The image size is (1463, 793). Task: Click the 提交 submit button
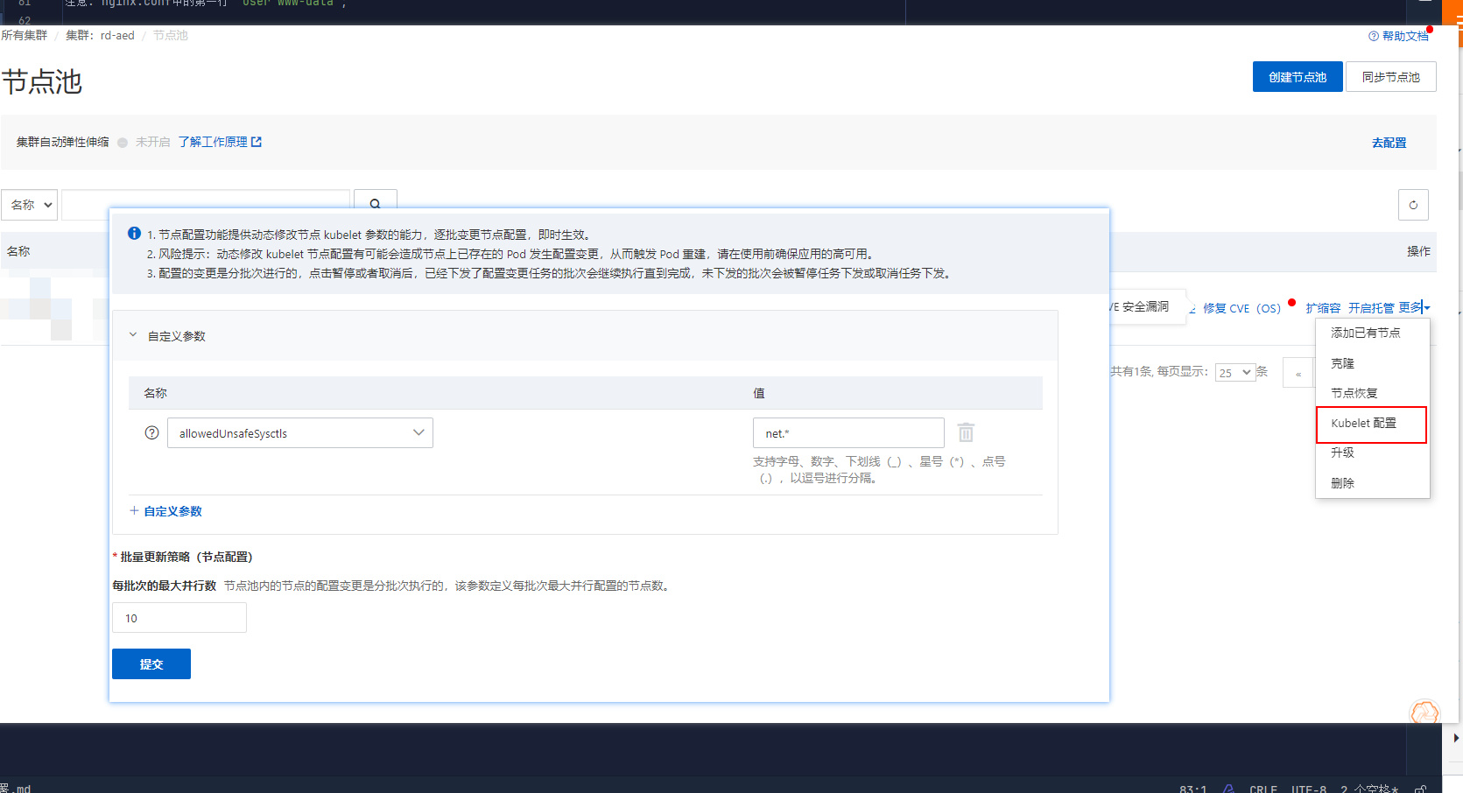[151, 664]
